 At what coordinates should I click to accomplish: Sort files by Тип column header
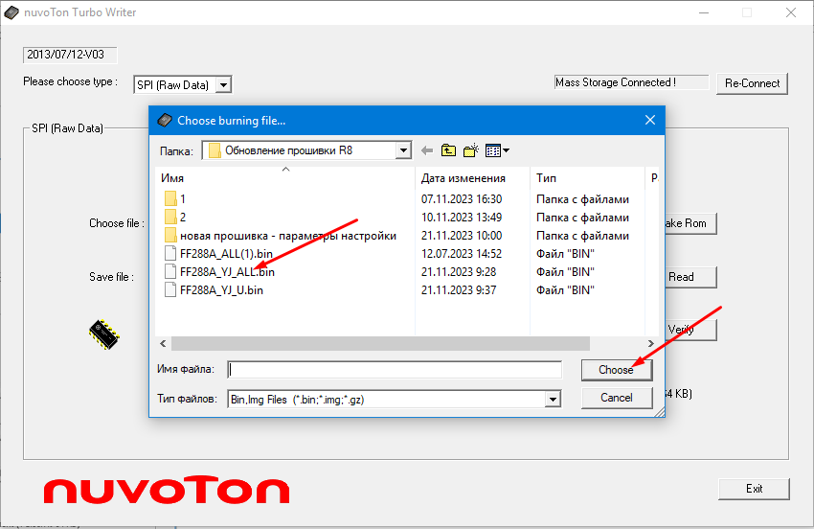586,178
